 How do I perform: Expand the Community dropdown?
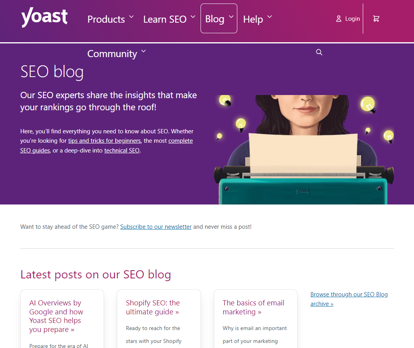coord(143,51)
